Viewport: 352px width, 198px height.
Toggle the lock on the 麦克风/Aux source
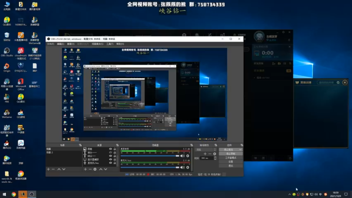click(x=115, y=163)
